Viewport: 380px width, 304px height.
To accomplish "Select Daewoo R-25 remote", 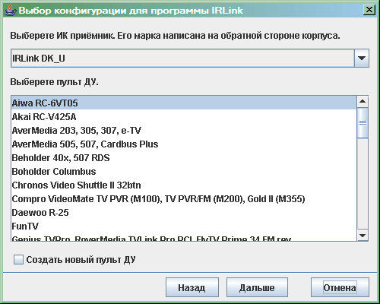I will coord(184,212).
